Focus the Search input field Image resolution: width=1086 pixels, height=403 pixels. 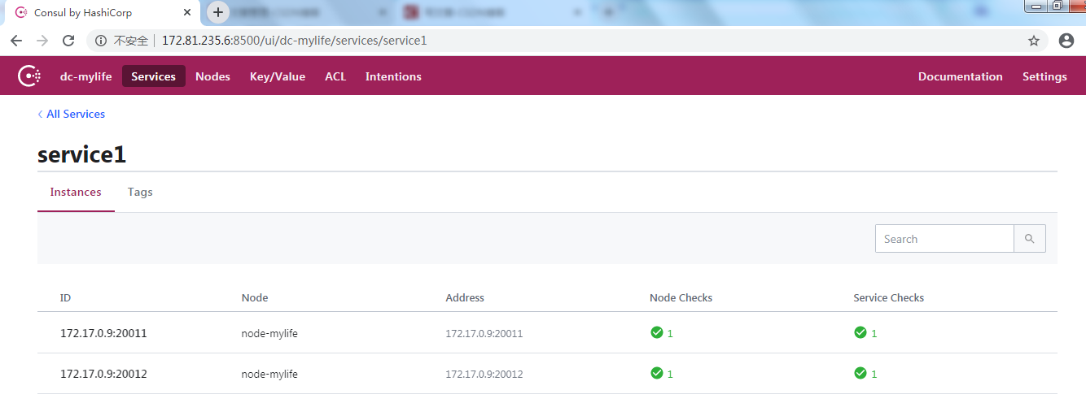(944, 239)
